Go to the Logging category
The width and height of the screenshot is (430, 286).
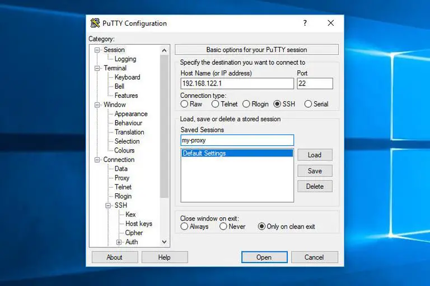(x=125, y=59)
